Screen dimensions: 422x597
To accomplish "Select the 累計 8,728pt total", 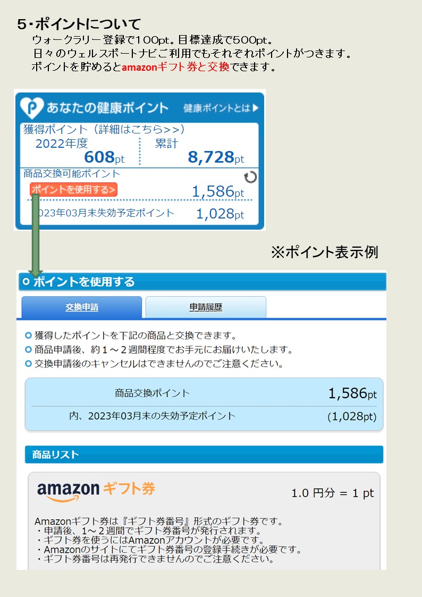I will pos(216,157).
